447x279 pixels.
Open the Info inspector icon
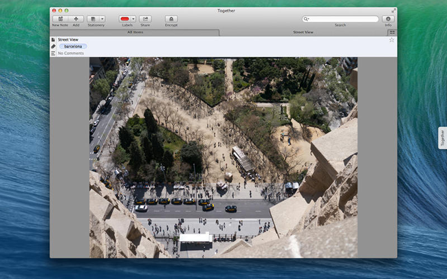point(388,19)
